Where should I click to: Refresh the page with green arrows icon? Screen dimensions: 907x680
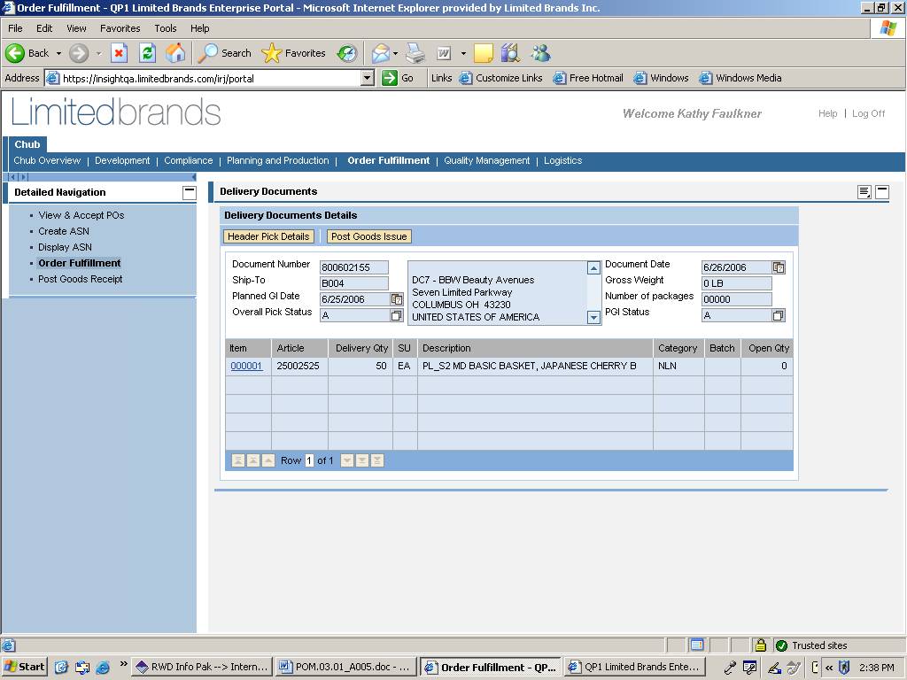coord(148,53)
